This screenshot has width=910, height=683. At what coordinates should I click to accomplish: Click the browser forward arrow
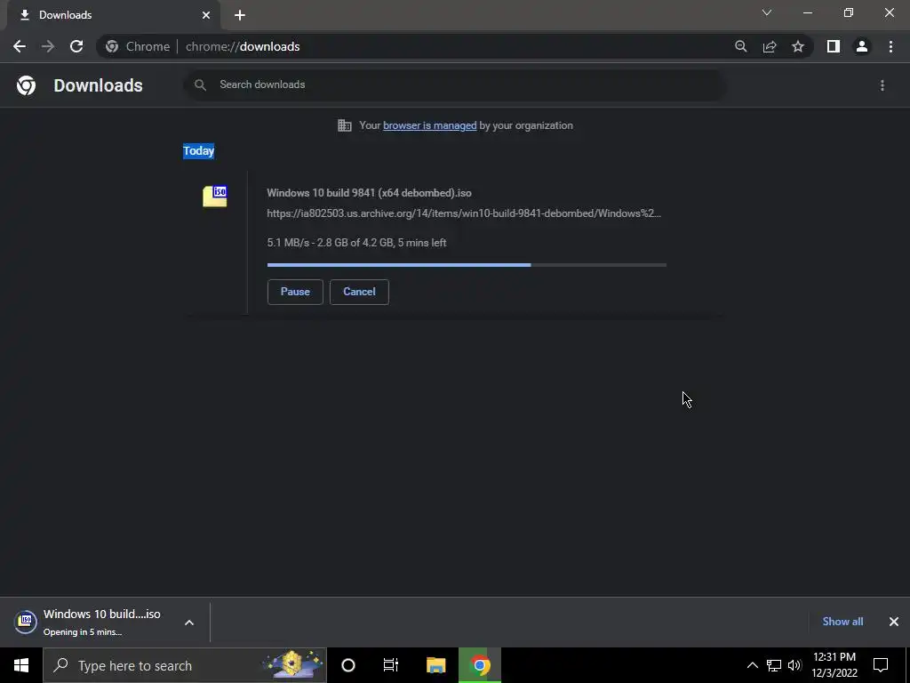pyautogui.click(x=48, y=46)
